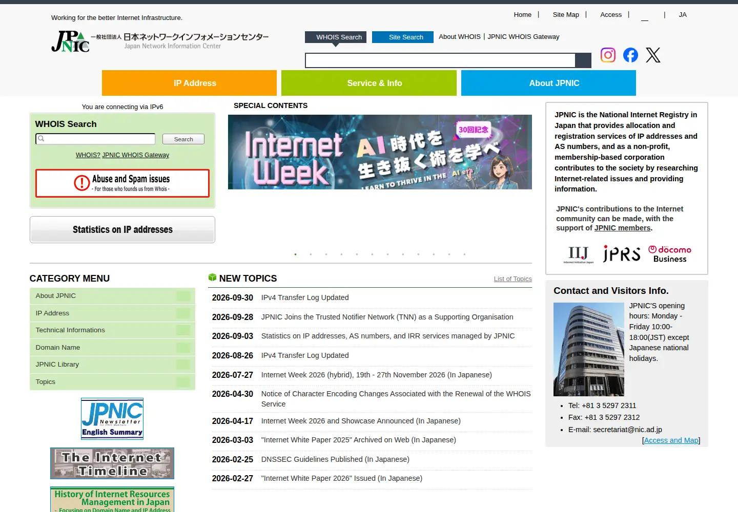Screen dimensions: 738x512
Task: Open the Trusted Notifier Network topic
Action: coord(387,317)
